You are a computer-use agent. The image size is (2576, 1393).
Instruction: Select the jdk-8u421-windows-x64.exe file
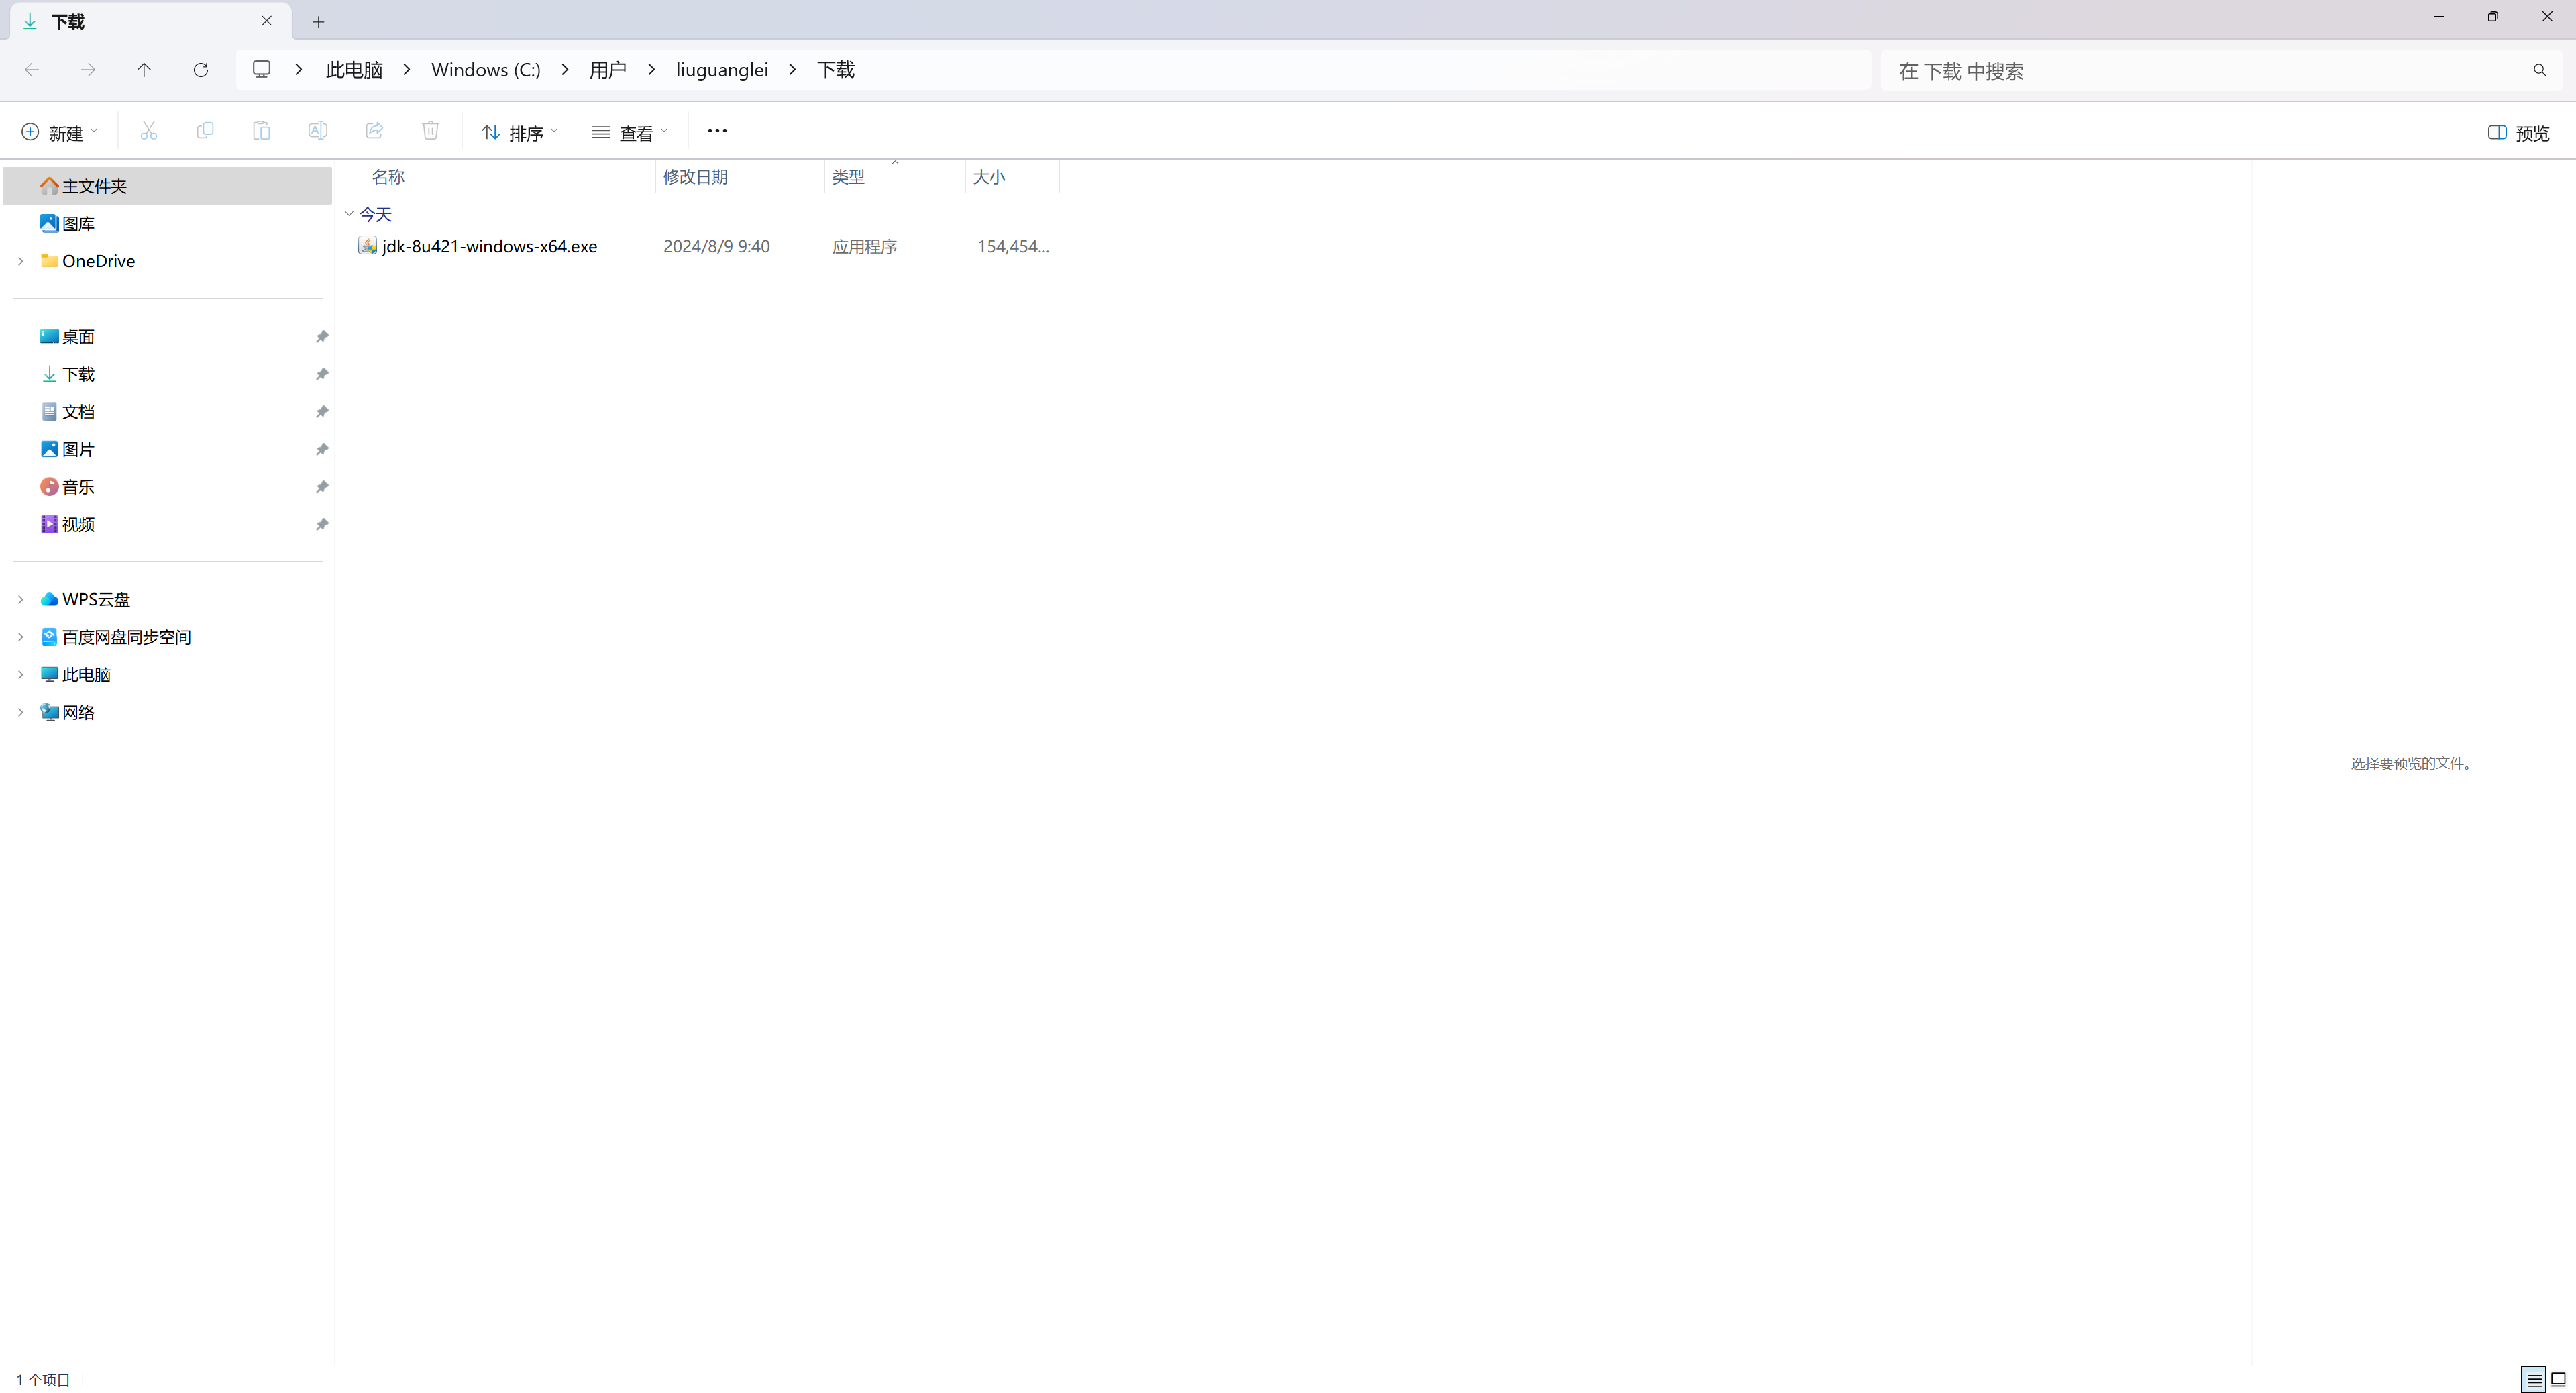[489, 246]
